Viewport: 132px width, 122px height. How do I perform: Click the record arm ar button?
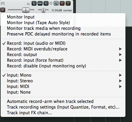[3, 10]
